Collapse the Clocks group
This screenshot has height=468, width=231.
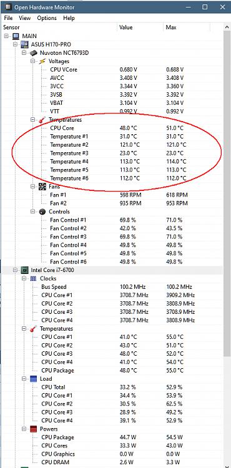coord(24,278)
